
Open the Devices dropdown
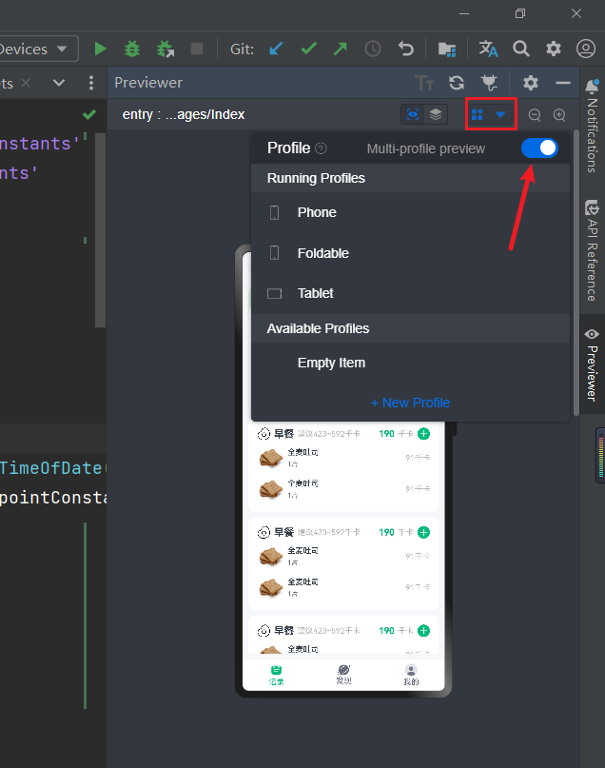click(x=38, y=49)
